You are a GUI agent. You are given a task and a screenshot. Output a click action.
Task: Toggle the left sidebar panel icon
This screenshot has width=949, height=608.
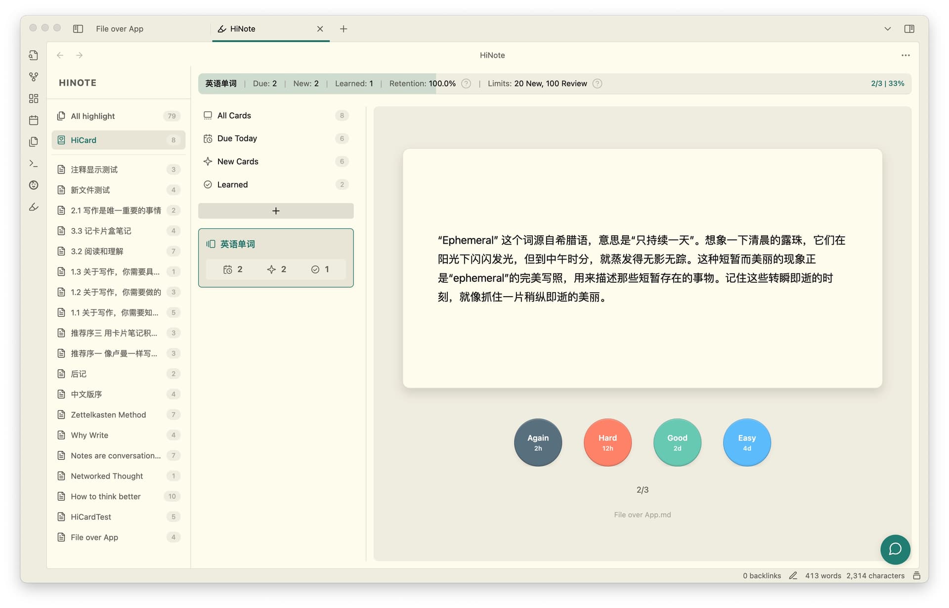coord(78,29)
